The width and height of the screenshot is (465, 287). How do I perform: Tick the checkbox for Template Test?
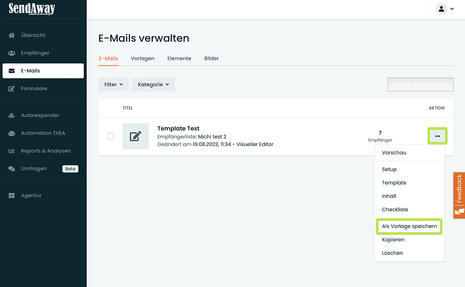110,136
